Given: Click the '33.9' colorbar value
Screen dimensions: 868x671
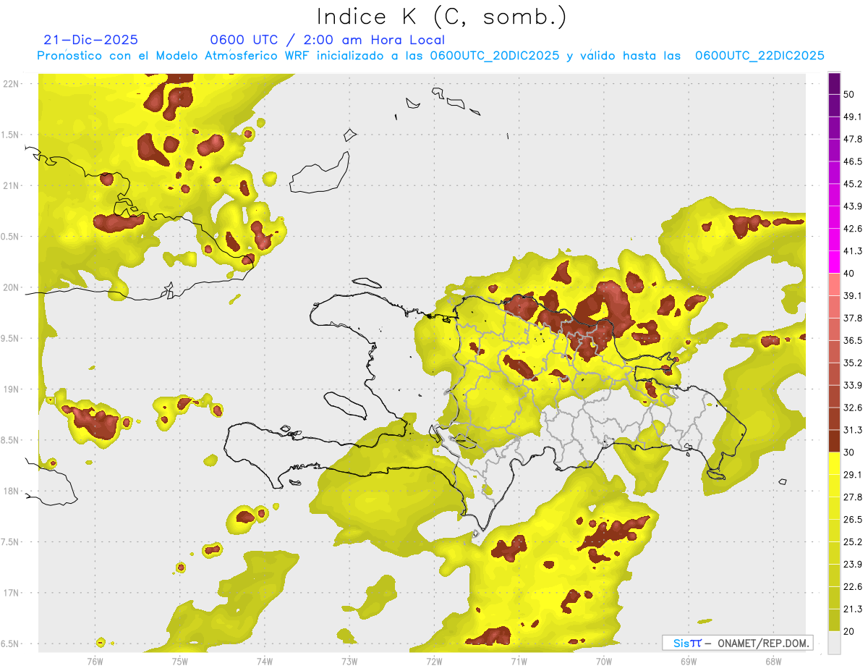Looking at the screenshot, I should [x=854, y=385].
